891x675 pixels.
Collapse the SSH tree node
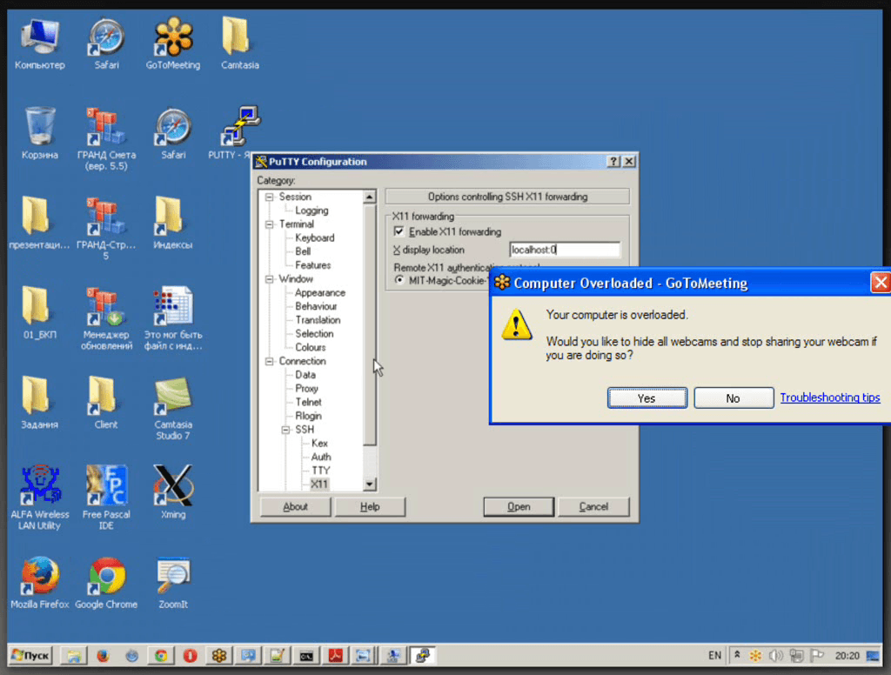click(x=285, y=430)
